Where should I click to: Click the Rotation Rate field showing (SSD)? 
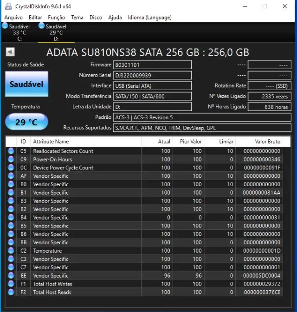tap(270, 86)
